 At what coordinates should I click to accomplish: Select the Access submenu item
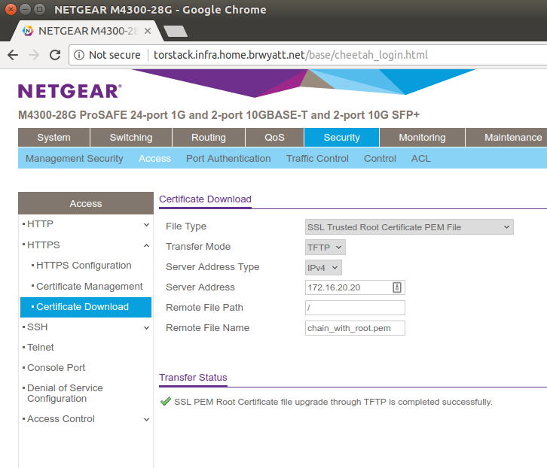point(155,159)
